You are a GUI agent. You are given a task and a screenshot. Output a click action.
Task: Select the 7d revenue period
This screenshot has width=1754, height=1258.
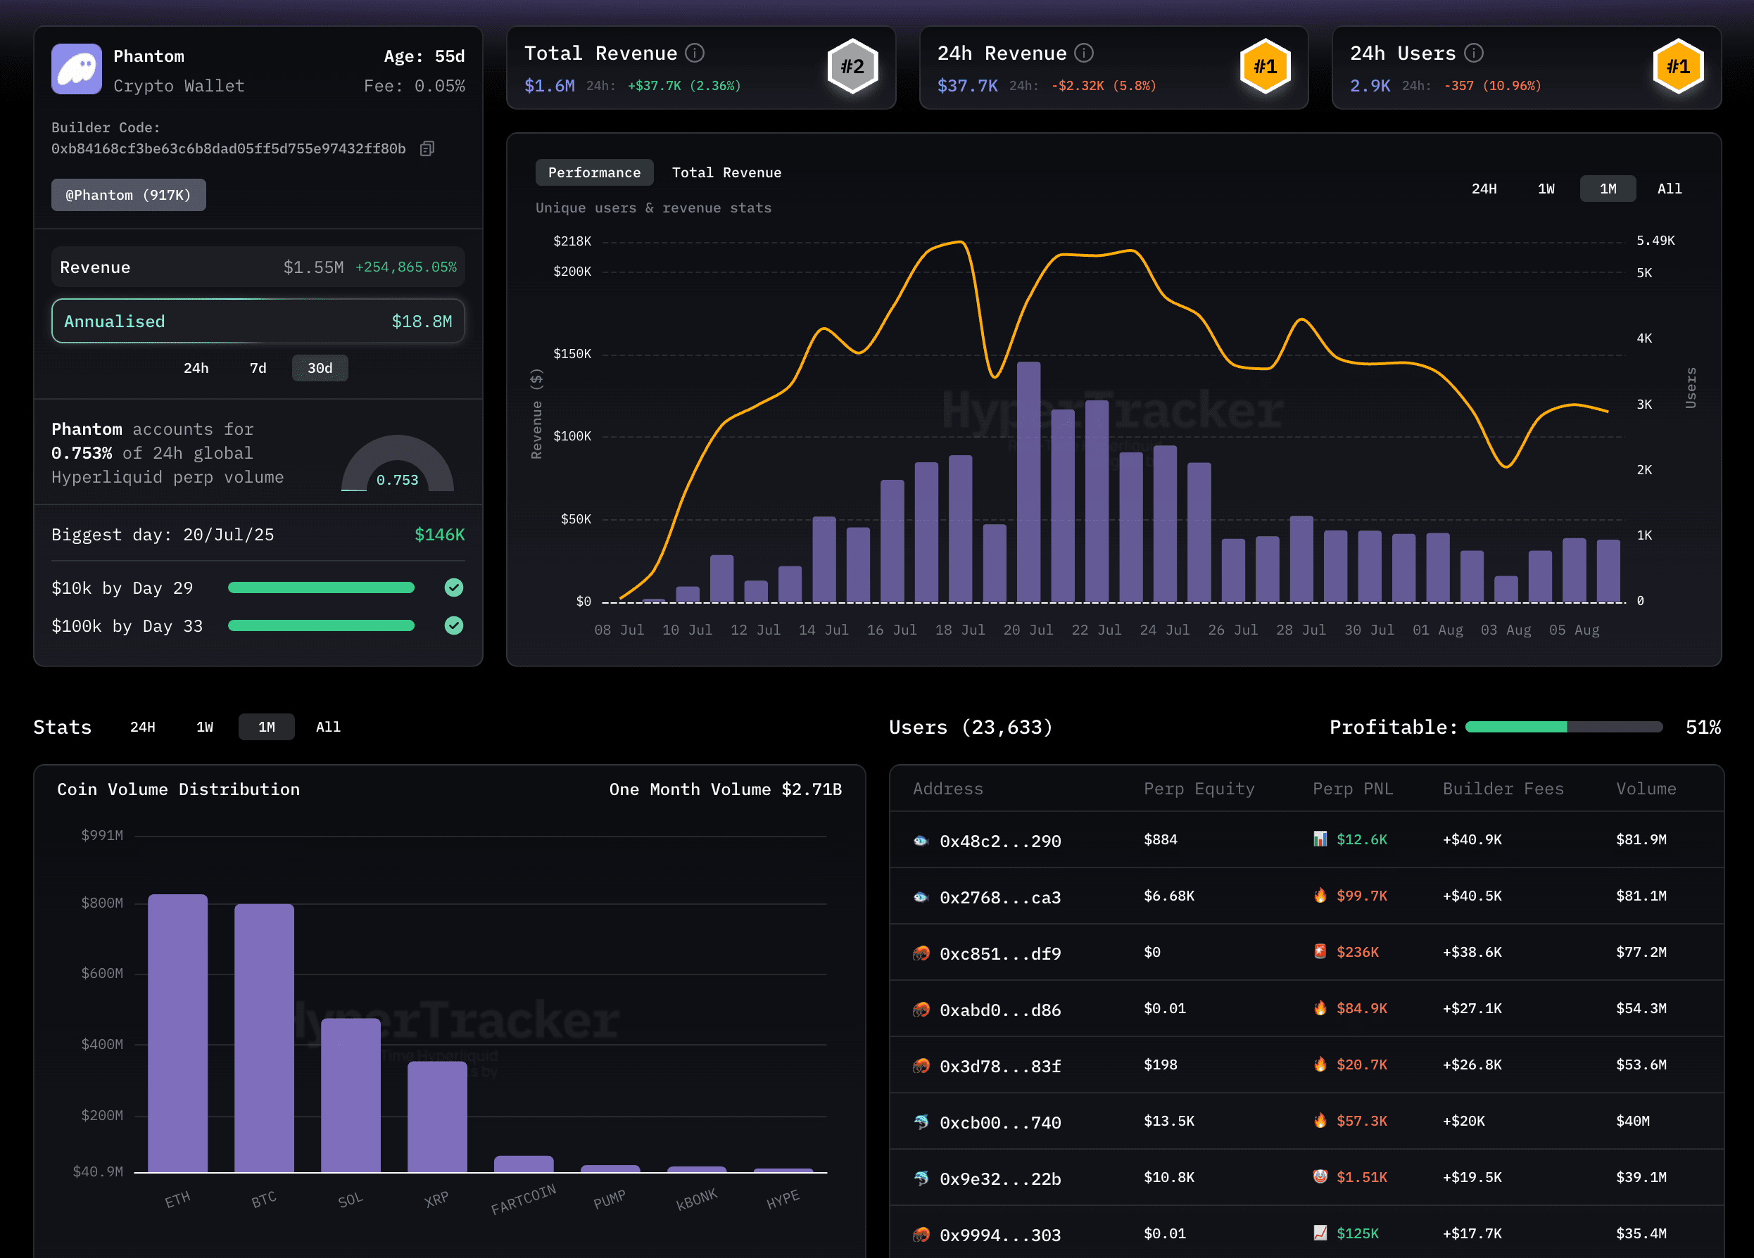258,368
